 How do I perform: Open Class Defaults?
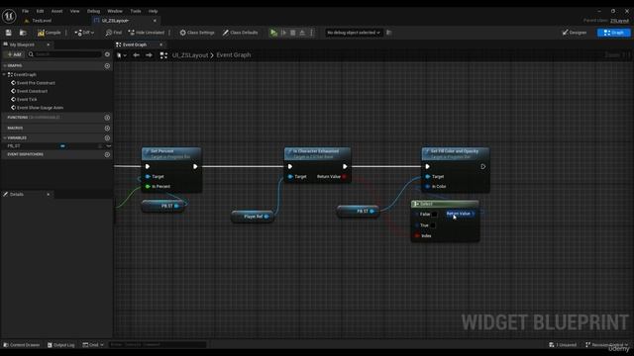pyautogui.click(x=240, y=33)
